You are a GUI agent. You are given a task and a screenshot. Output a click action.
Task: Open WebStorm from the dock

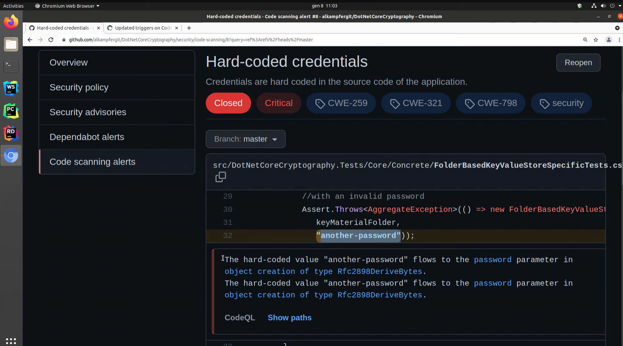pyautogui.click(x=11, y=88)
